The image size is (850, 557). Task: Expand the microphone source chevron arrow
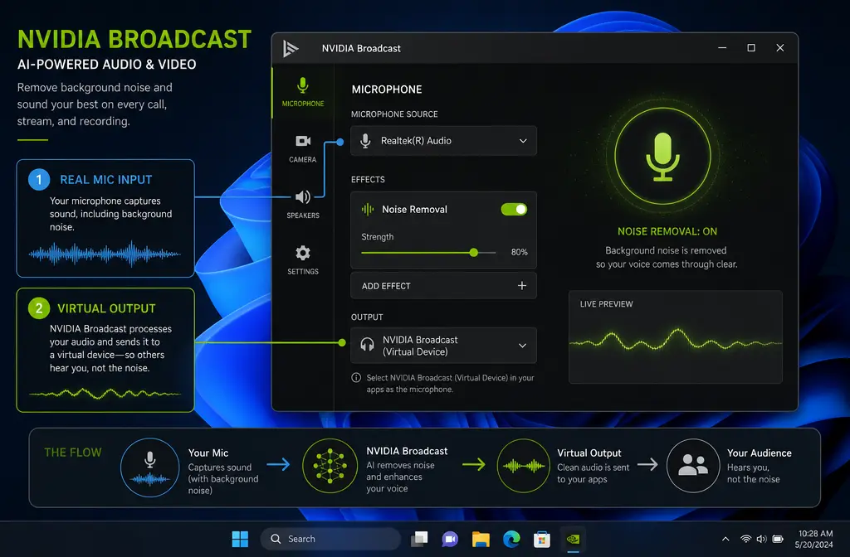(x=523, y=141)
